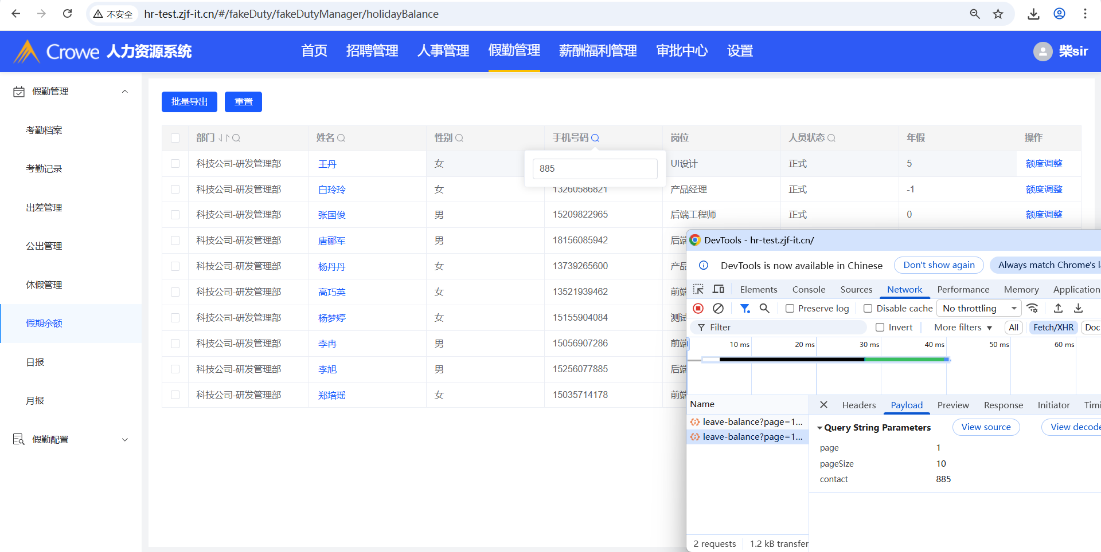Click the clear network log icon

point(718,309)
